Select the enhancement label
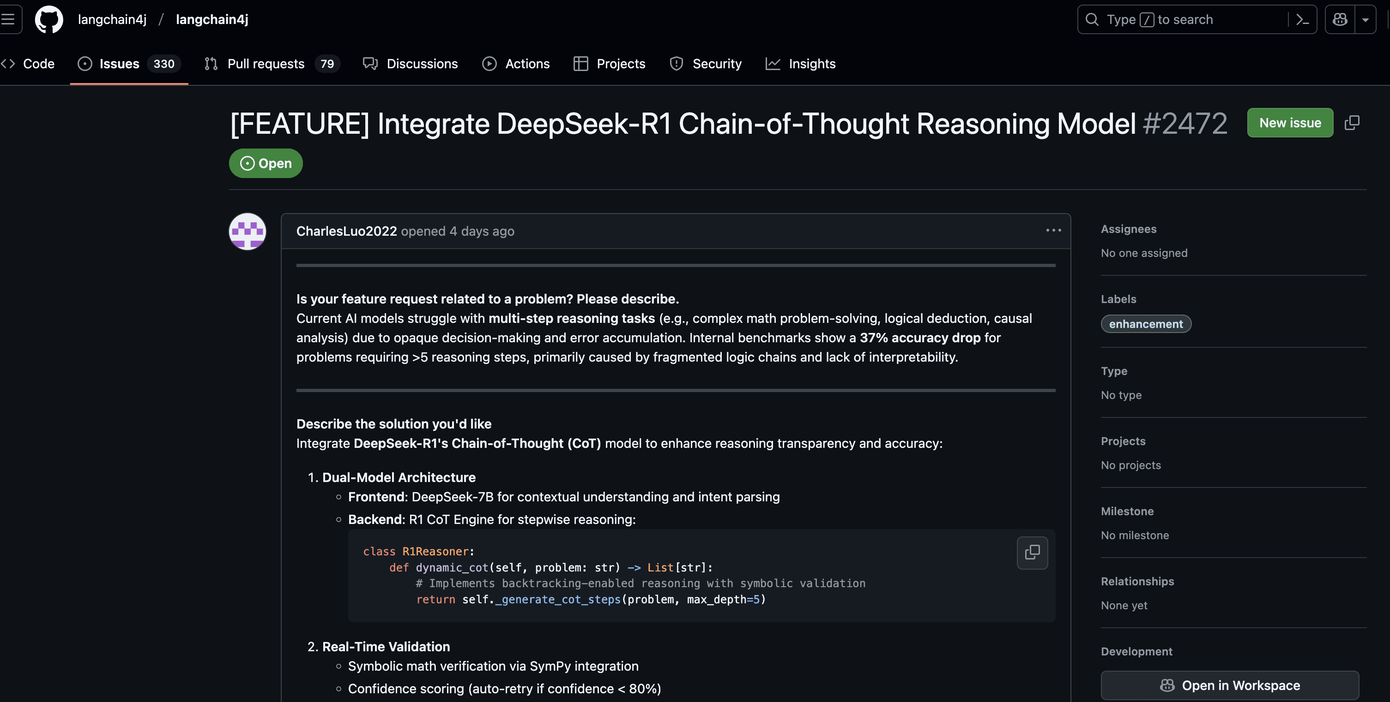 tap(1146, 324)
